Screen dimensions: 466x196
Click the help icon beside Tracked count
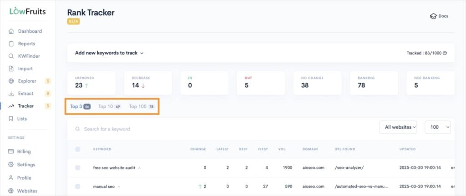(445, 53)
